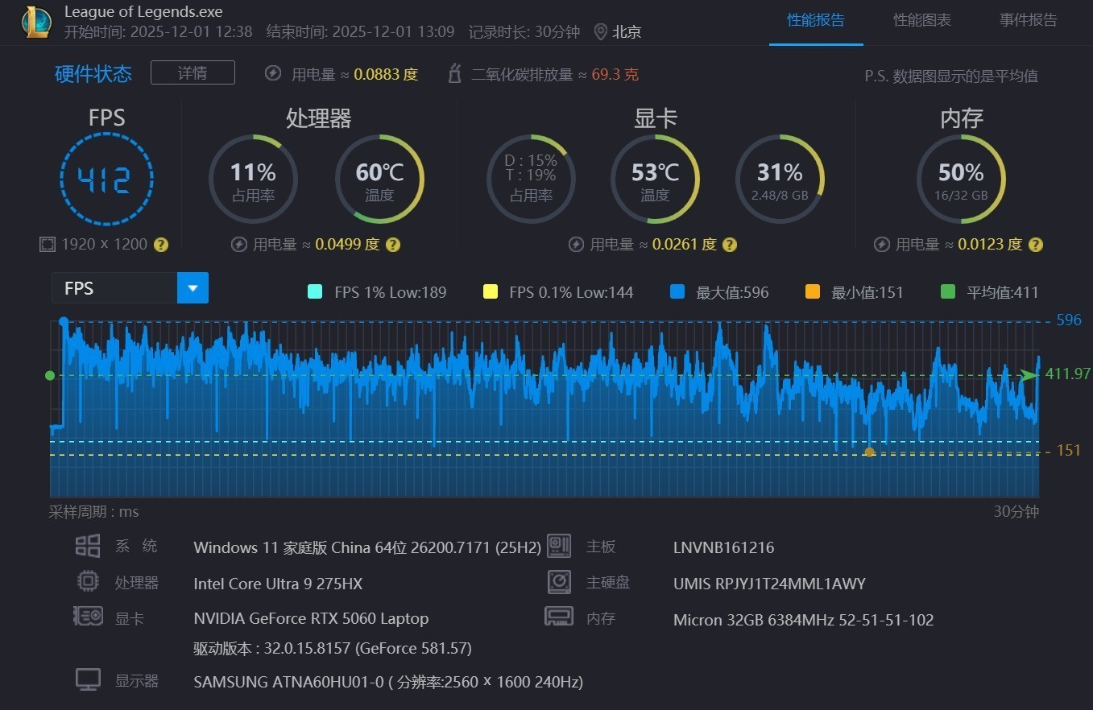
Task: Click the 北京 location pin icon
Action: [599, 32]
